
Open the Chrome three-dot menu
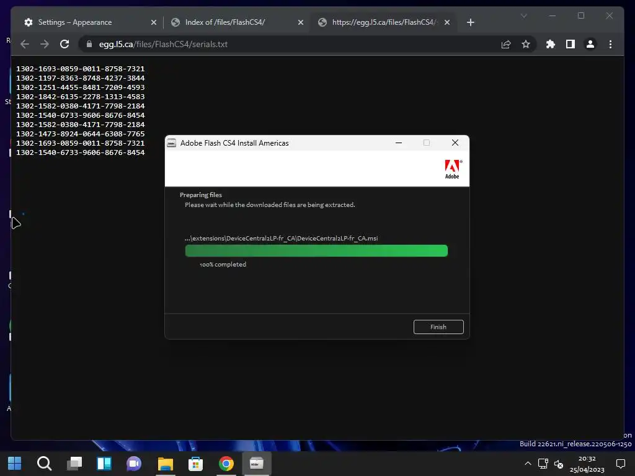[610, 44]
